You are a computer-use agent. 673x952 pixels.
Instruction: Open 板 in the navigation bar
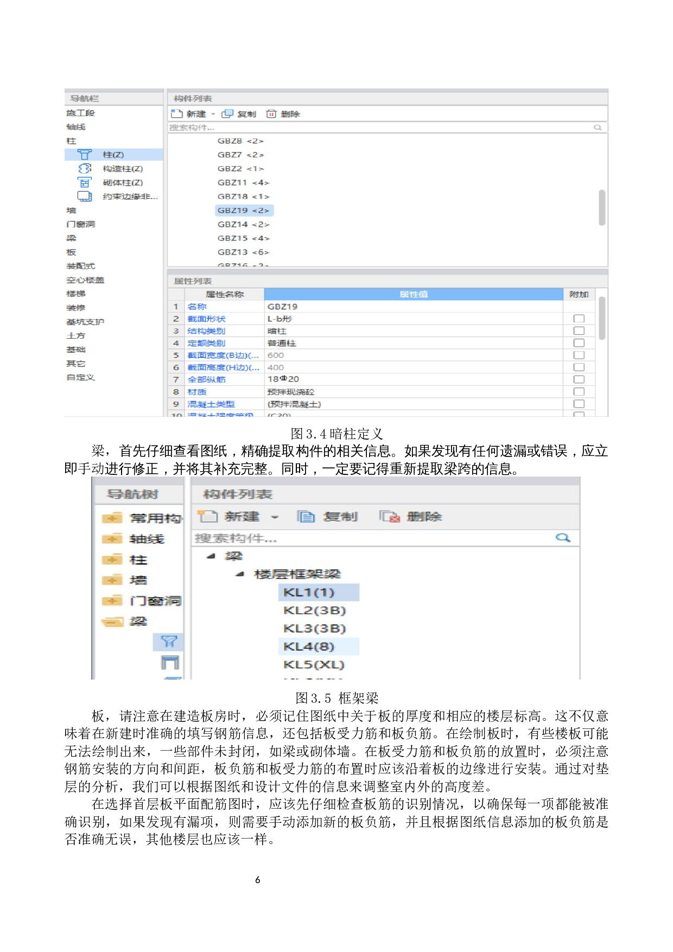point(71,252)
